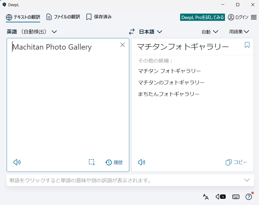Select alternative マチタン フォトギャラリー
Screen dimensions: 259x205
coord(169,71)
